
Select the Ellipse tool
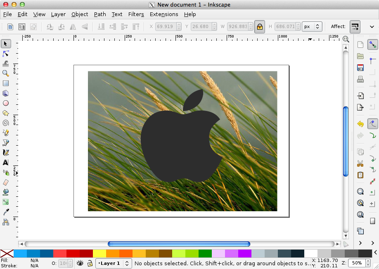6,103
